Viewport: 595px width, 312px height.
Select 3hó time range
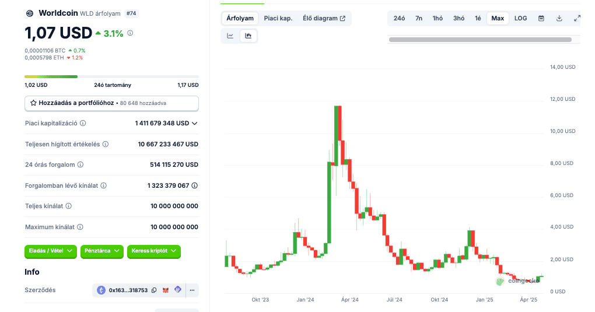[x=459, y=18]
